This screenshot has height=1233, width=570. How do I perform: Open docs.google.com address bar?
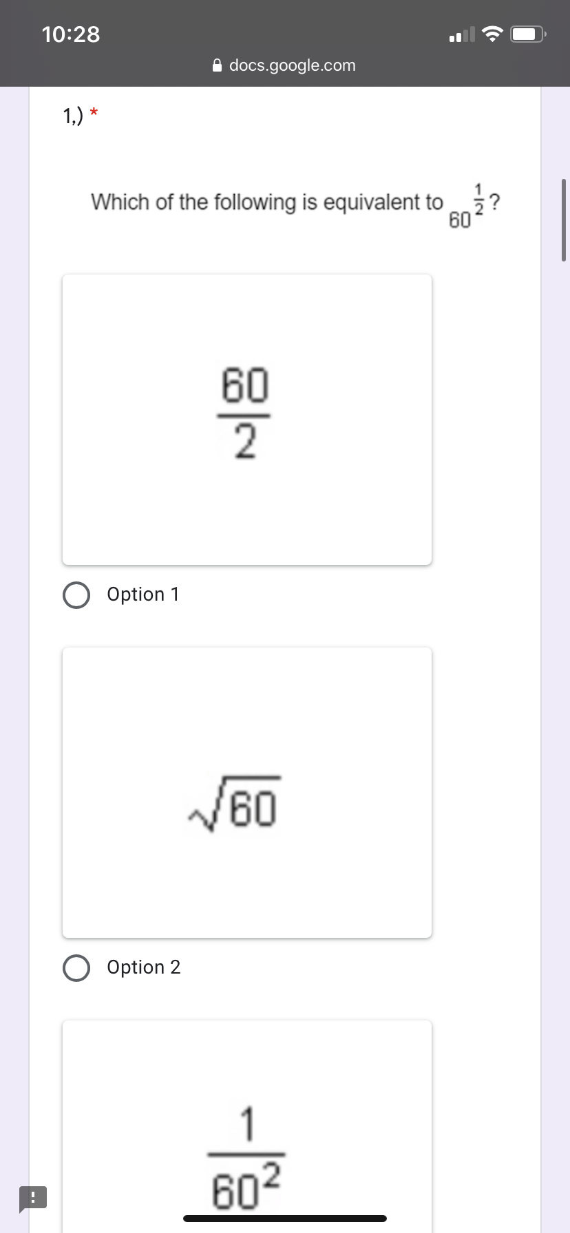(293, 65)
